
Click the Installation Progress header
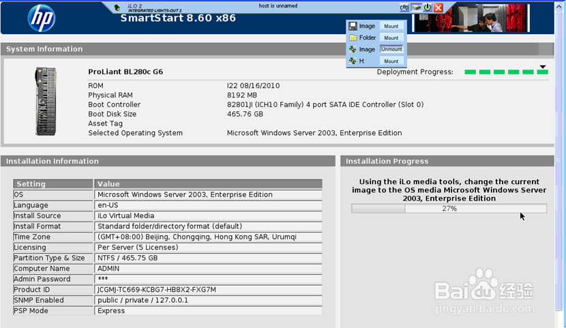pyautogui.click(x=447, y=162)
